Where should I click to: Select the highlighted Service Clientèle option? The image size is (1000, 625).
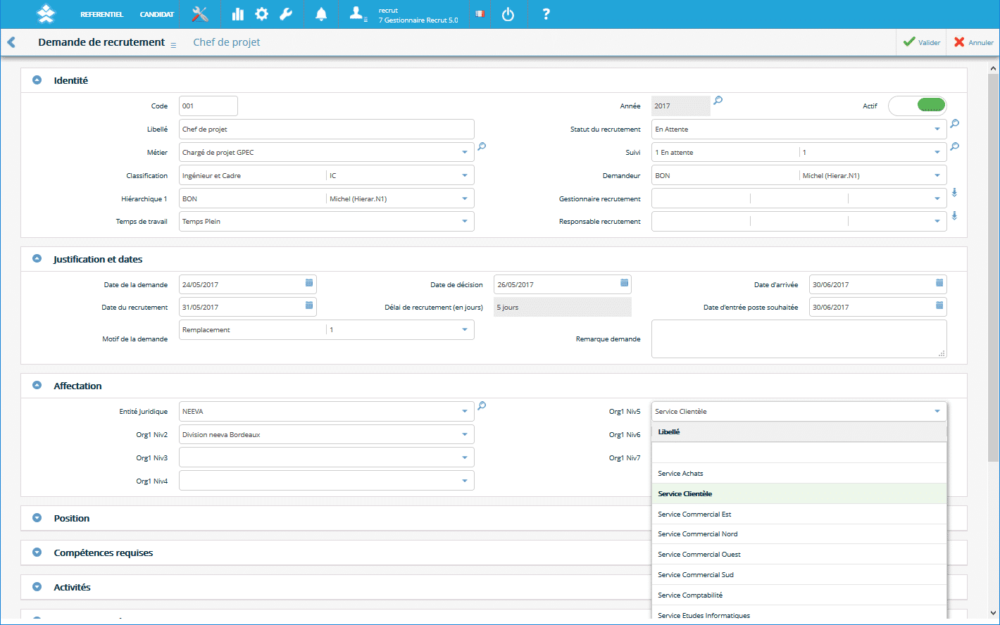(799, 493)
